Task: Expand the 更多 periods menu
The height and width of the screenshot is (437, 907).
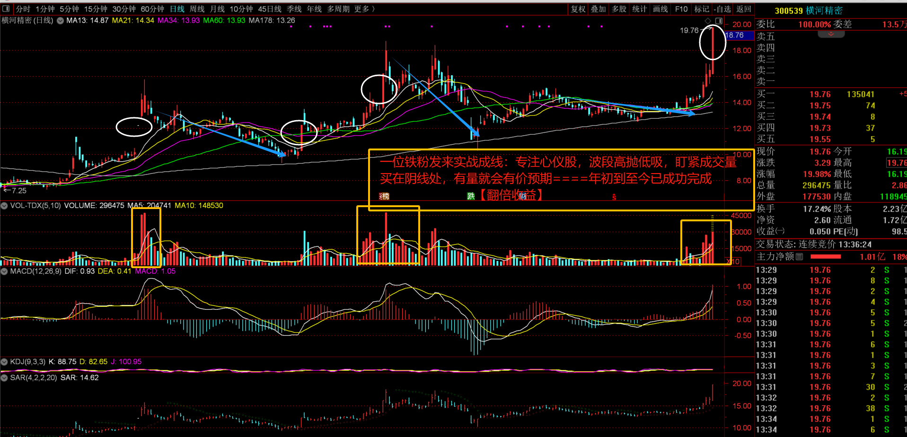Action: (x=364, y=9)
